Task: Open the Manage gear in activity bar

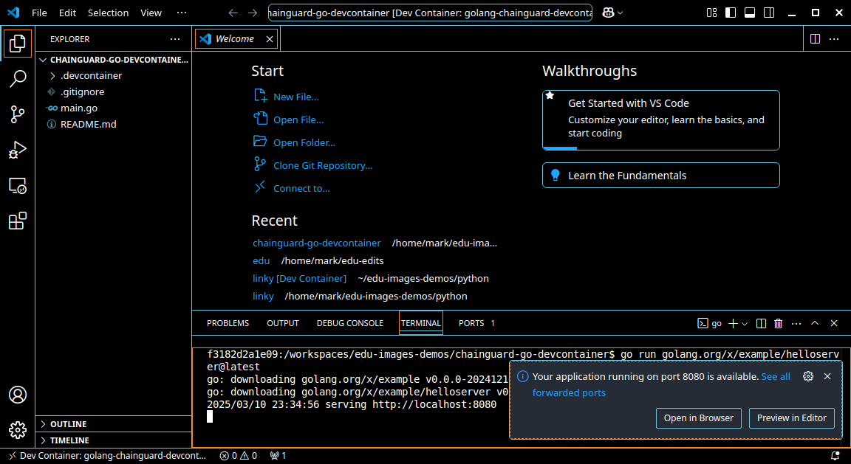Action: [x=18, y=430]
